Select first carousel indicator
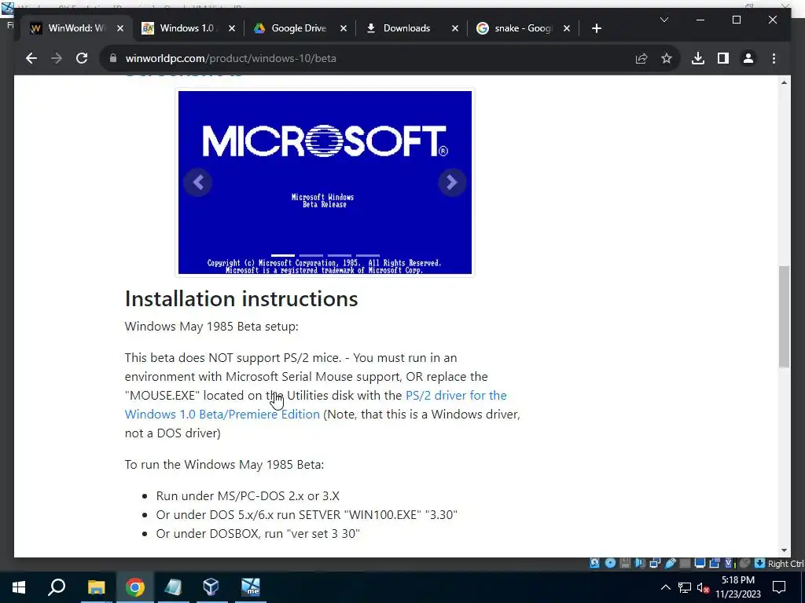 (x=283, y=255)
